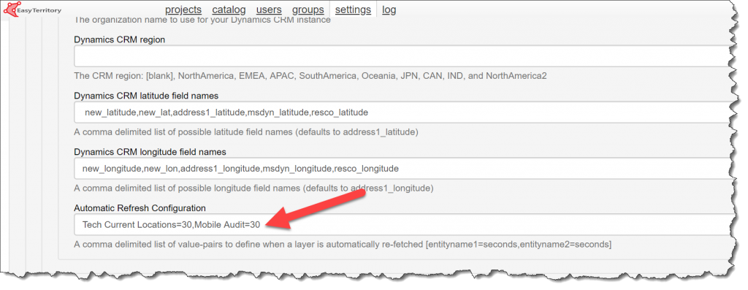Switch to the users tab
748x290 pixels.
(269, 9)
